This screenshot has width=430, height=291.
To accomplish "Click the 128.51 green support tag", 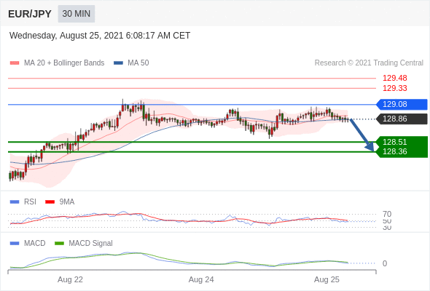I will tap(402, 142).
